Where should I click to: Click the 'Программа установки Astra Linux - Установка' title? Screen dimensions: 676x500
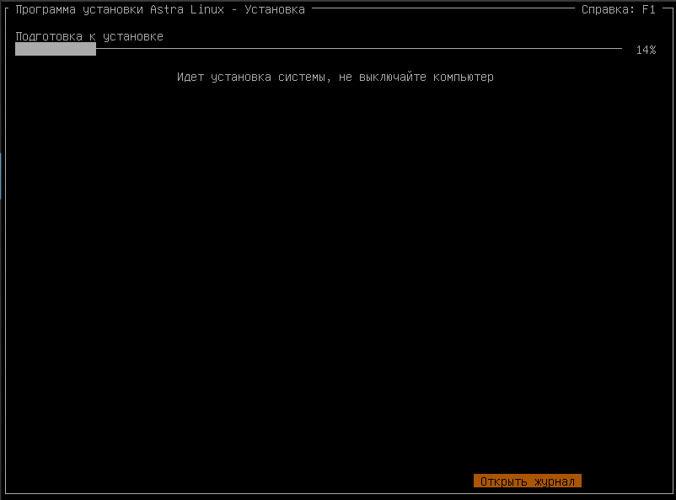pos(160,9)
